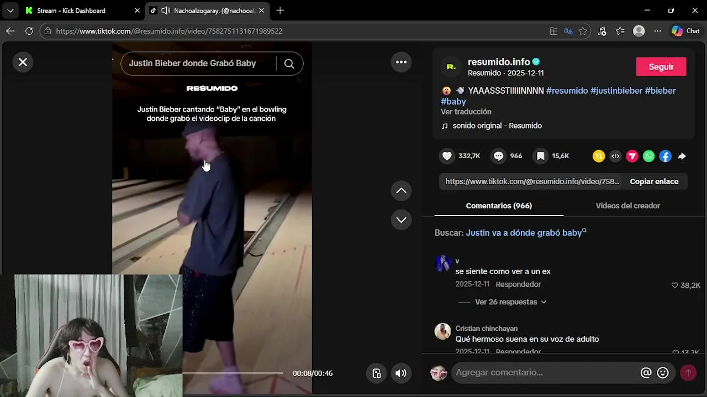
Task: Search Justin va a dónde grabó baby
Action: pos(524,233)
